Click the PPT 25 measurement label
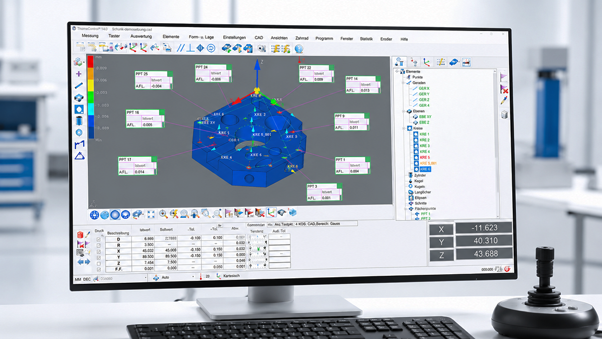The image size is (602, 339). pos(153,80)
